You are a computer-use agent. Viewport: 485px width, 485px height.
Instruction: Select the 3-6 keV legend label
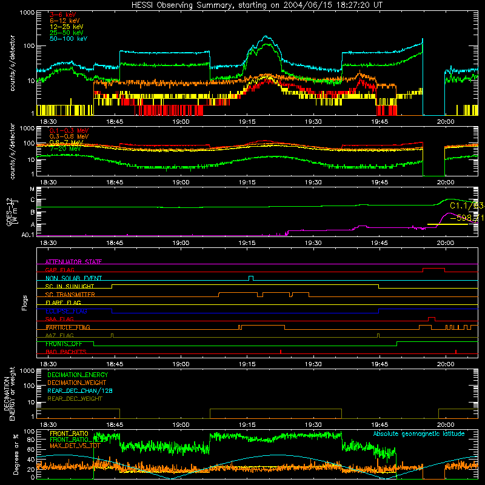click(x=62, y=15)
